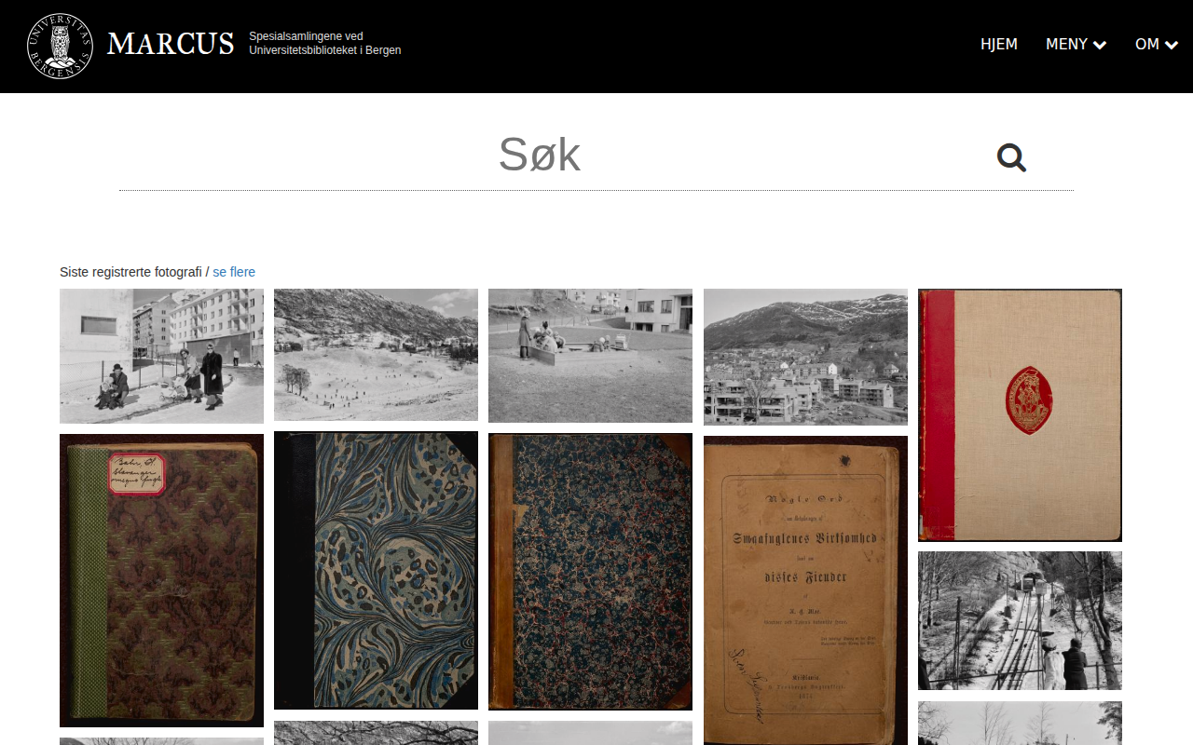Image resolution: width=1193 pixels, height=745 pixels.
Task: Expand the MENY dropdown chevron
Action: (x=1100, y=45)
